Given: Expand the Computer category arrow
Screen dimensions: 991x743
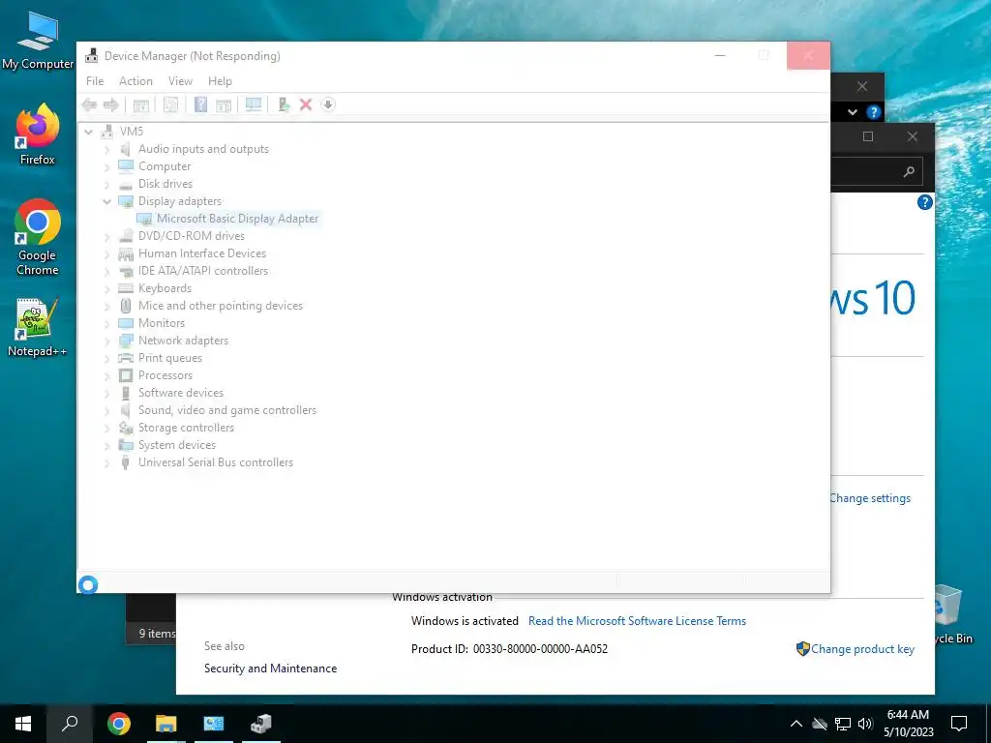Looking at the screenshot, I should (106, 166).
